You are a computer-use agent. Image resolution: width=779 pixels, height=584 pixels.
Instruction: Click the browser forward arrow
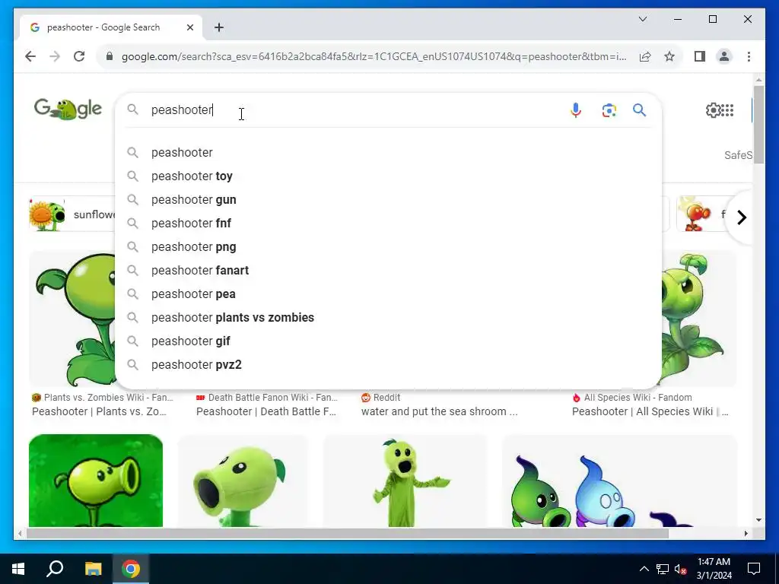click(x=55, y=56)
